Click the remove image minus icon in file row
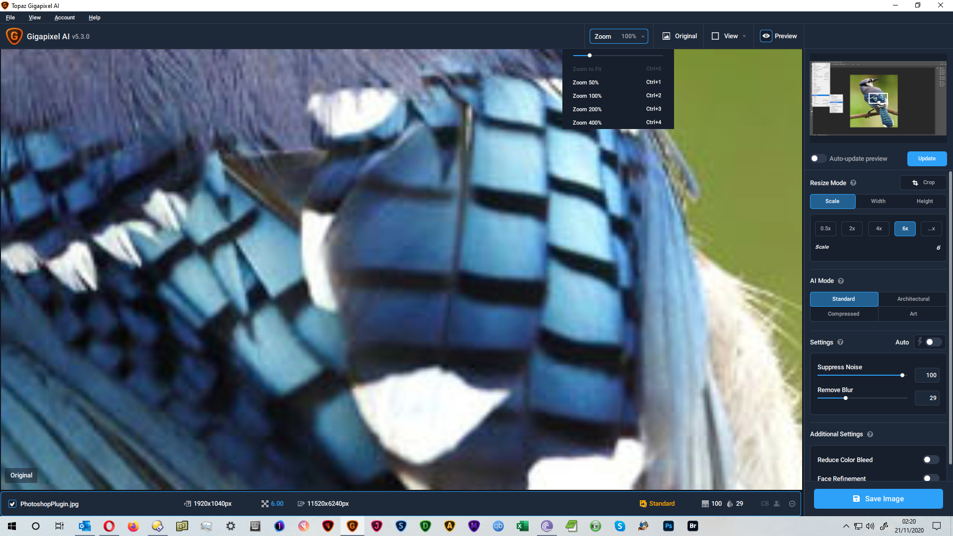 (792, 504)
